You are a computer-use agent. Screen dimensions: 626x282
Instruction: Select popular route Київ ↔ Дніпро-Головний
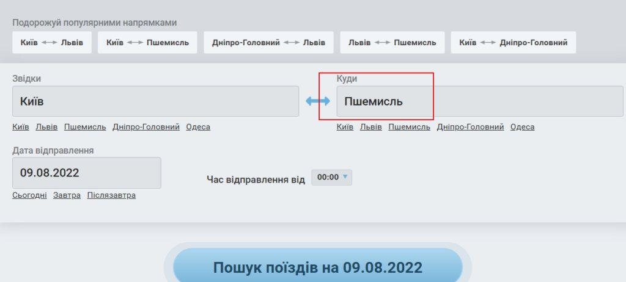tap(514, 42)
